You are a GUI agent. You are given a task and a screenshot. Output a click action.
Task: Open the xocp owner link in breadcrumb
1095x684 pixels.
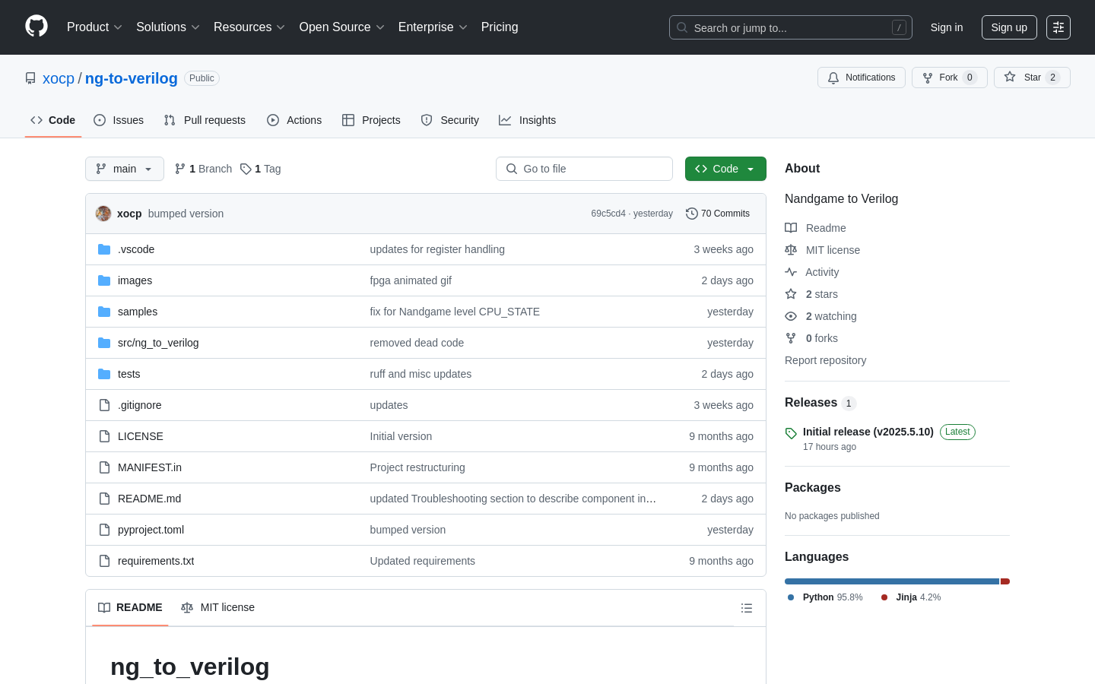click(59, 78)
